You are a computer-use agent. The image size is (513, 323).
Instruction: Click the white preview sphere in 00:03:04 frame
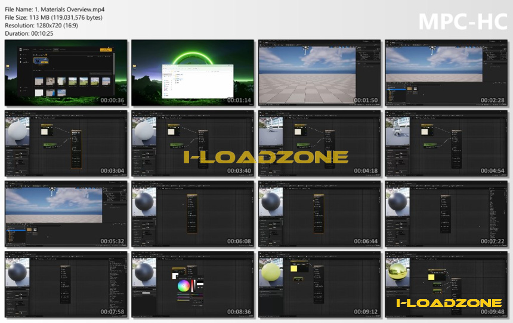click(18, 131)
